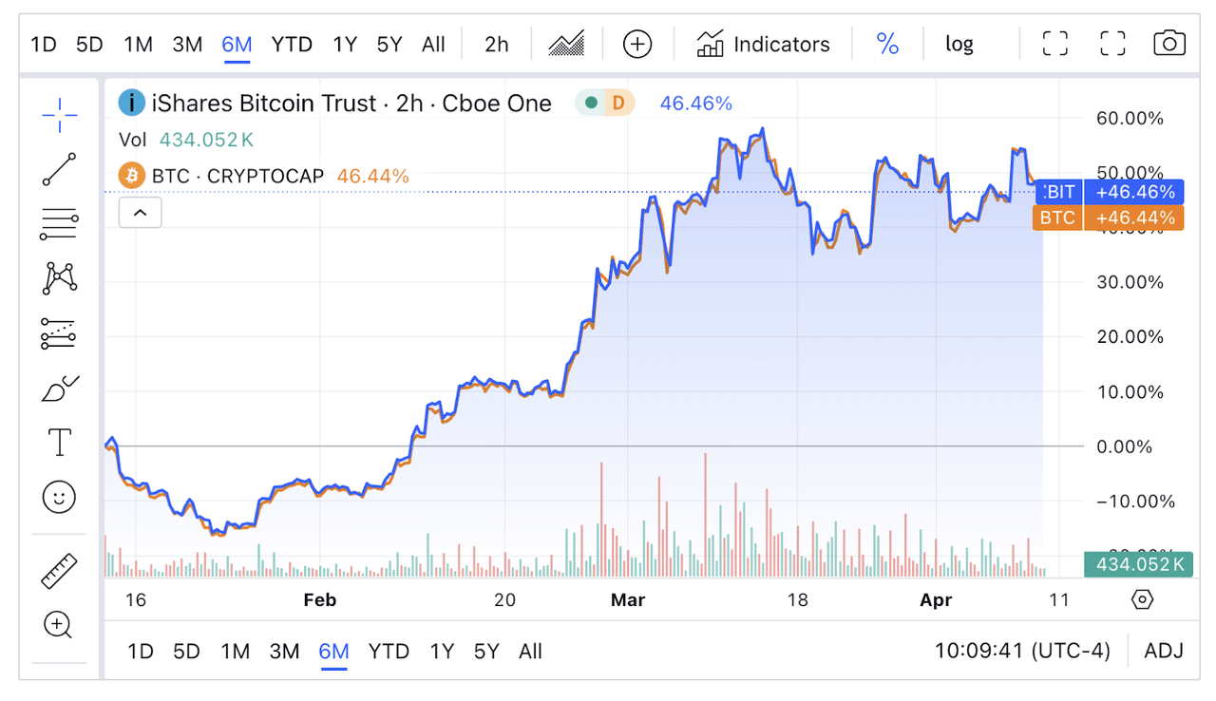The width and height of the screenshot is (1216, 701).
Task: Select 5Y range in top toolbar
Action: tap(389, 44)
